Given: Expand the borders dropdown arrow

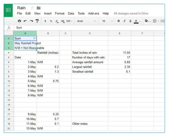Looking at the screenshot, I should click(x=158, y=21).
